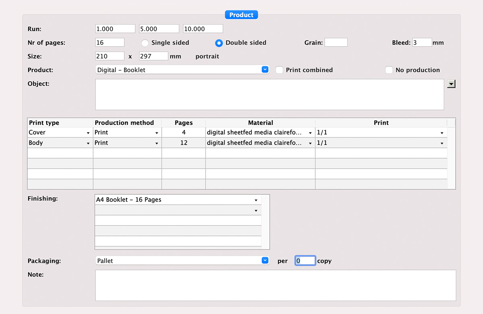Click the Pages cell in the Cover row
Image resolution: width=483 pixels, height=314 pixels.
click(x=184, y=133)
